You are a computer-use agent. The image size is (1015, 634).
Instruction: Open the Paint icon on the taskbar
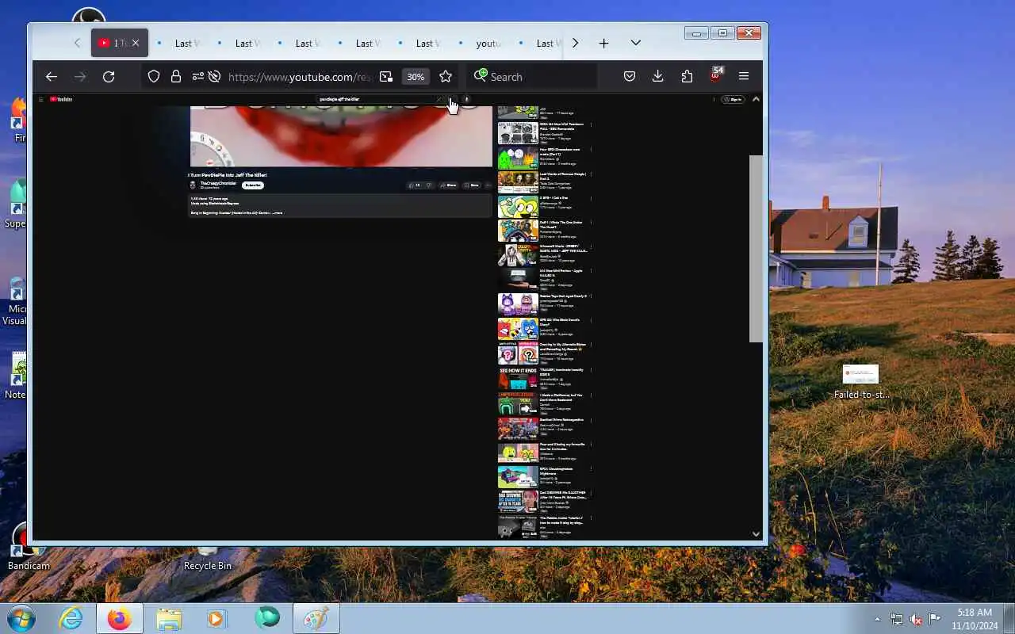pyautogui.click(x=316, y=618)
